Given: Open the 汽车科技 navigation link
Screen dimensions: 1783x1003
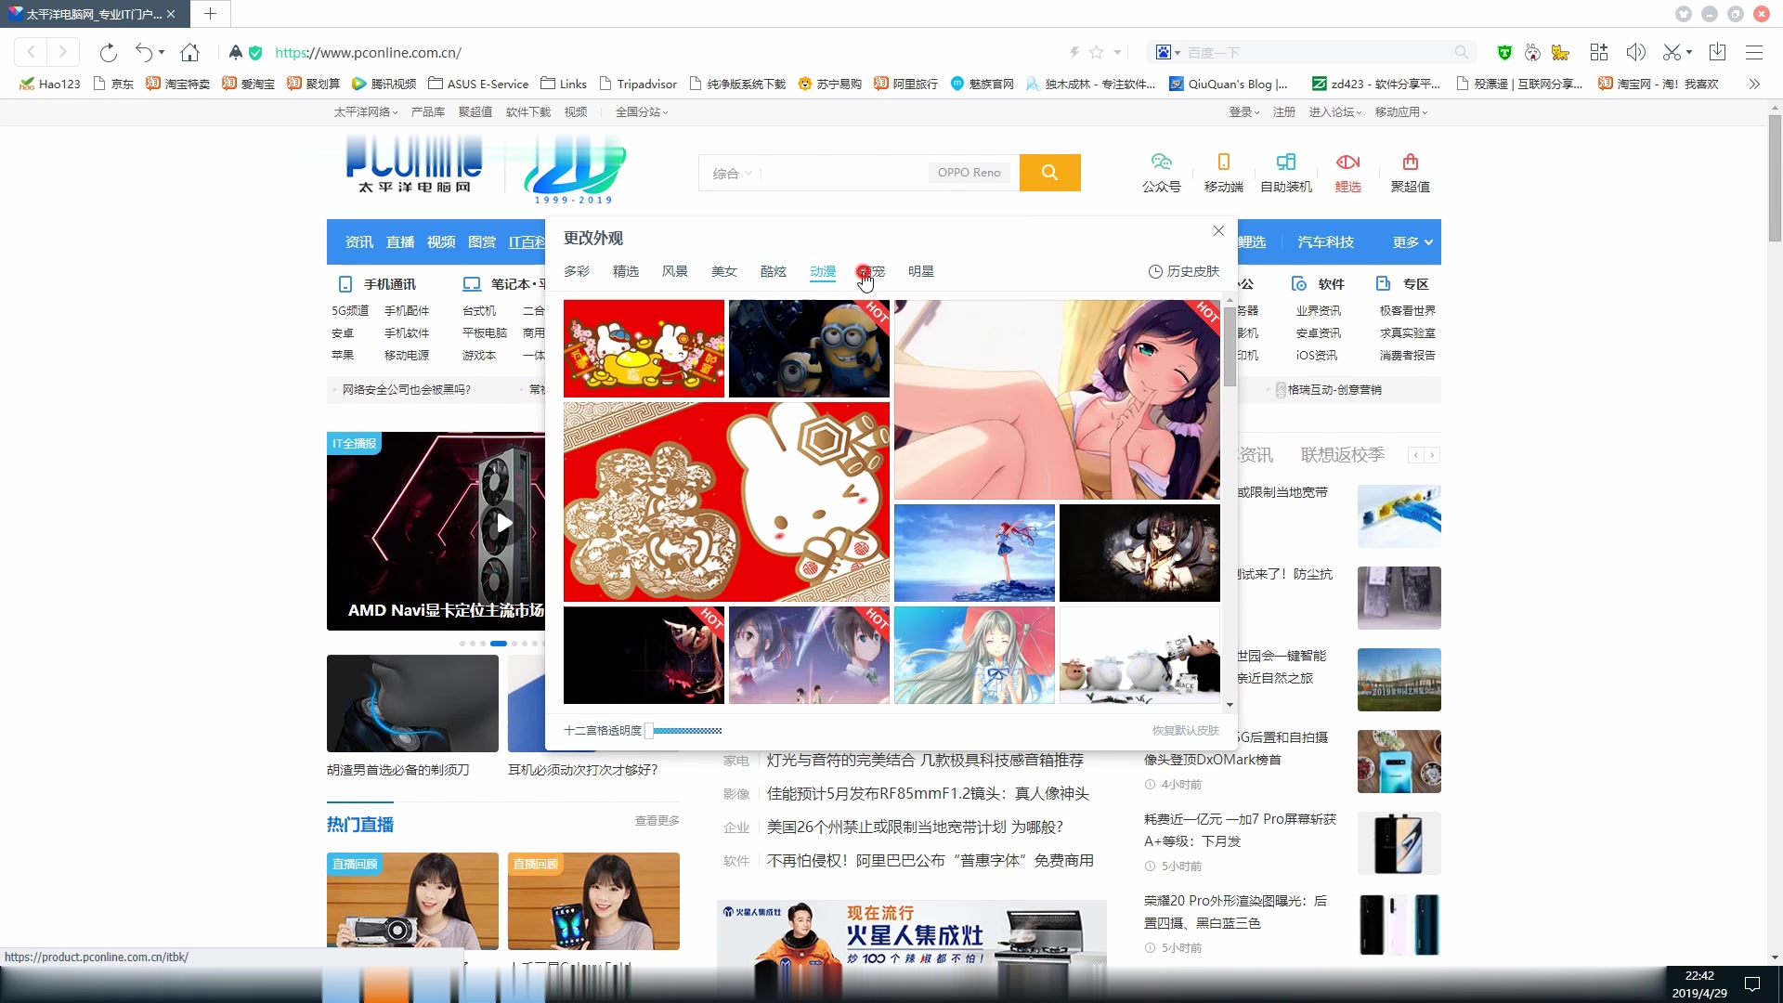Looking at the screenshot, I should [1326, 242].
